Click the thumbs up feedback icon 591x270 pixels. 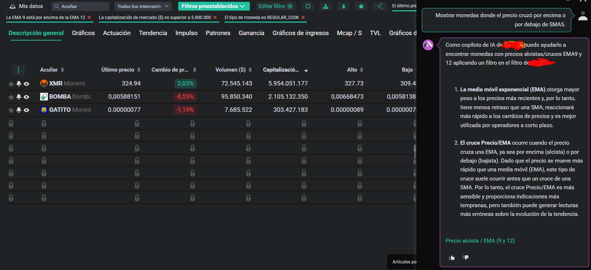pyautogui.click(x=452, y=258)
